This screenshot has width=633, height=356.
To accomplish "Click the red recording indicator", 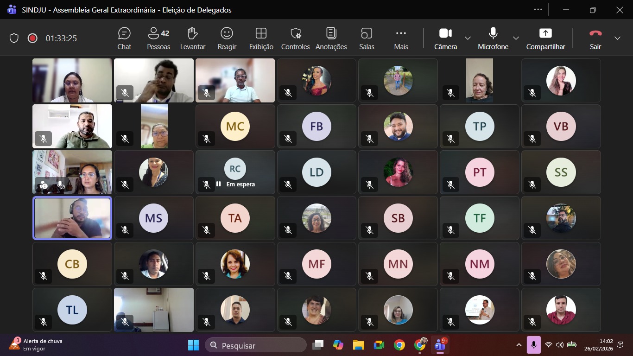I will (32, 38).
